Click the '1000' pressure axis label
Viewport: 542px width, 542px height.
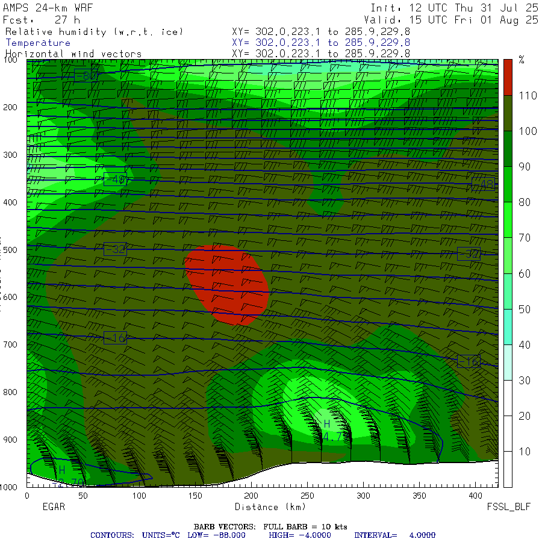[8, 487]
